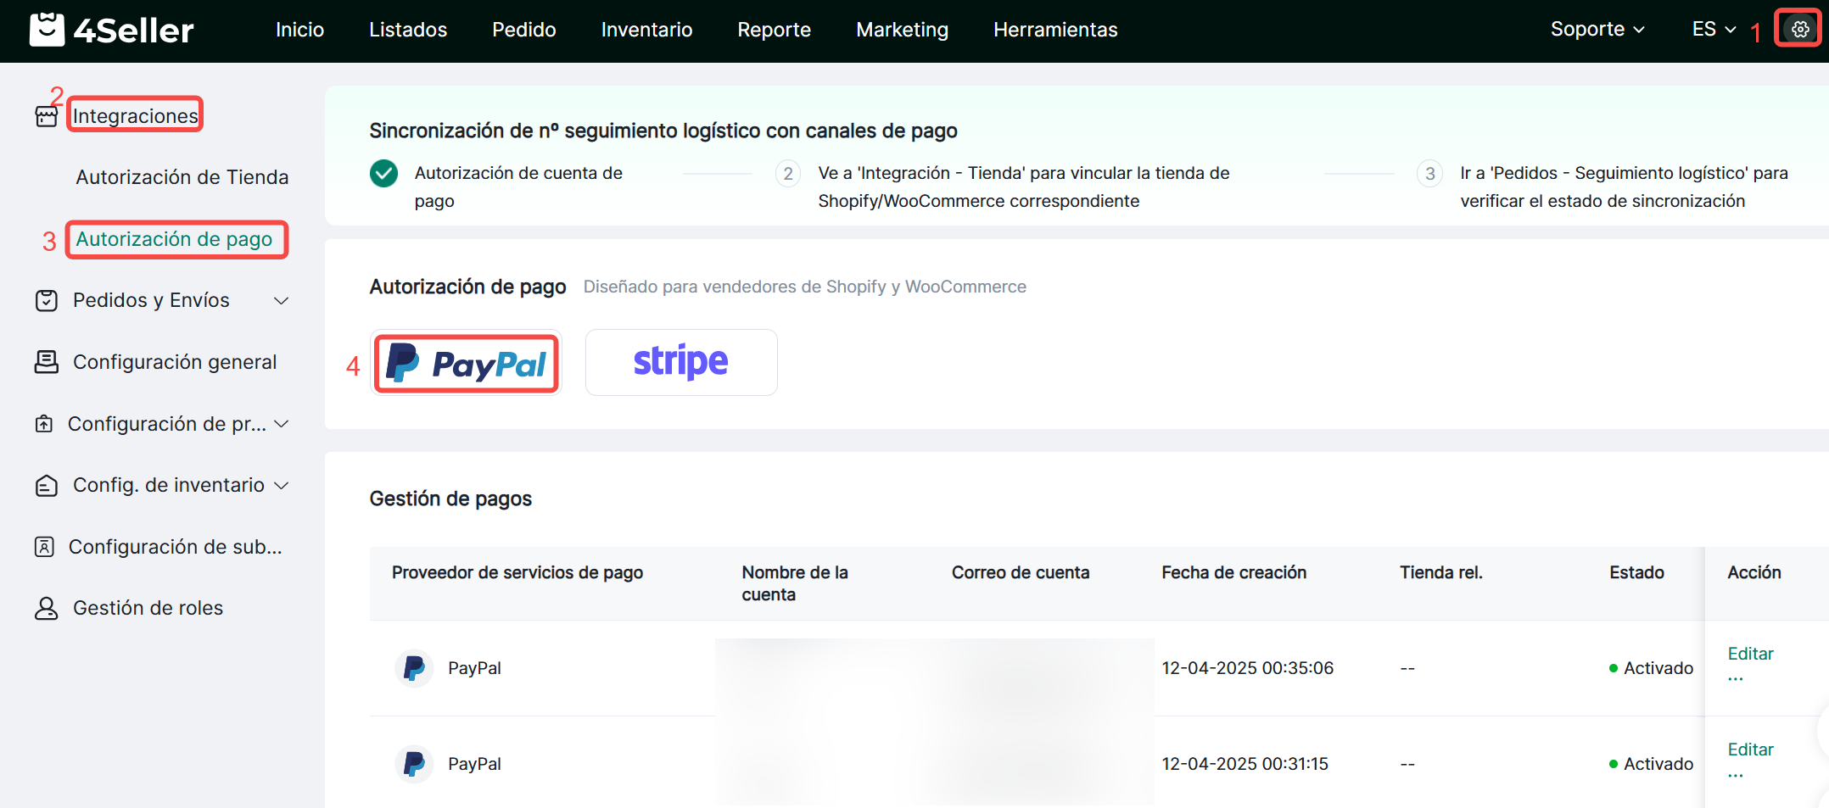Click the 4Seller logo

(111, 30)
